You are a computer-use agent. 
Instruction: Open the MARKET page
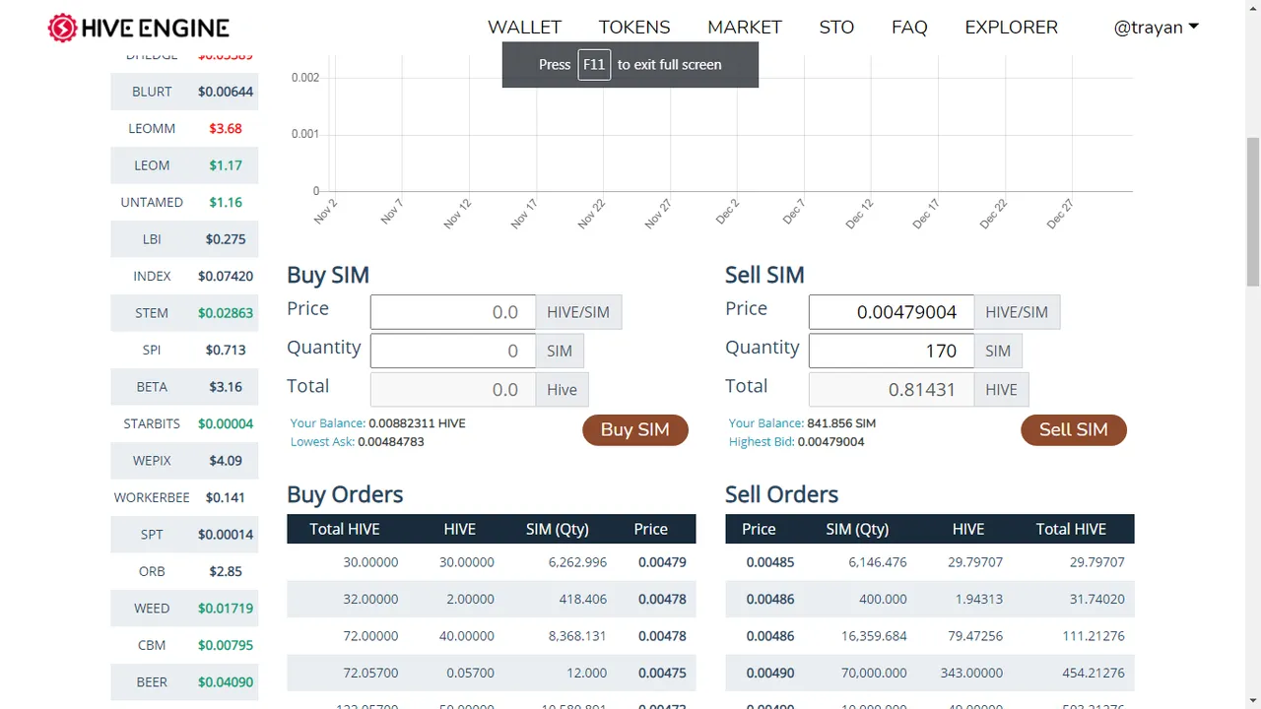(x=745, y=28)
